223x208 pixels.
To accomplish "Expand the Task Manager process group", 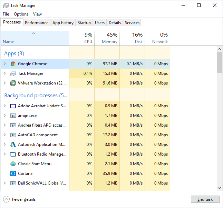I will tap(5, 73).
